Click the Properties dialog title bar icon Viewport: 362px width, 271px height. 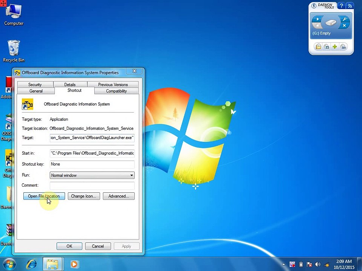(17, 73)
